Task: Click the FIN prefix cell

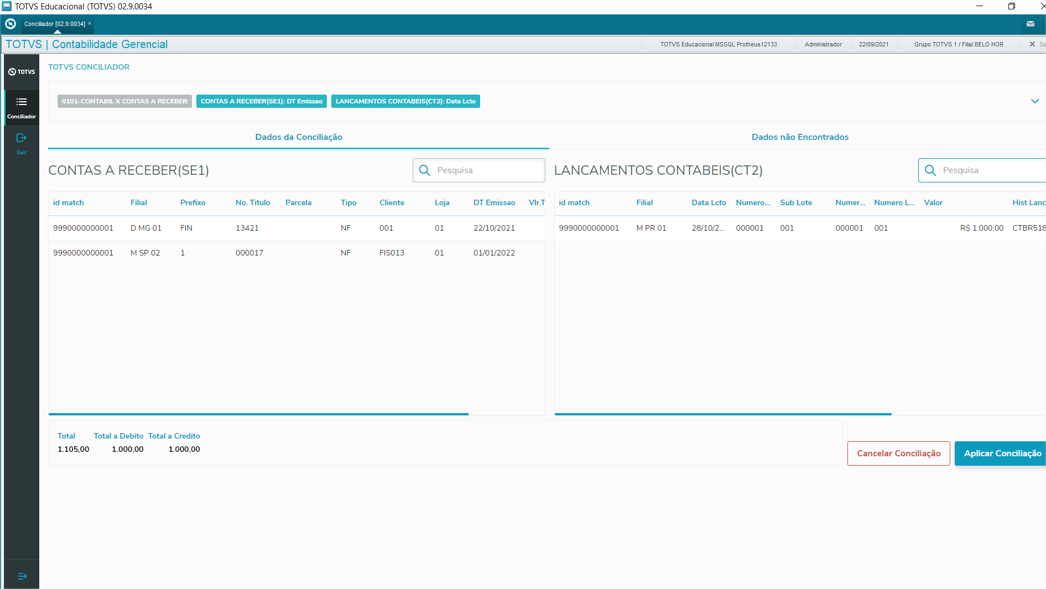Action: [186, 228]
